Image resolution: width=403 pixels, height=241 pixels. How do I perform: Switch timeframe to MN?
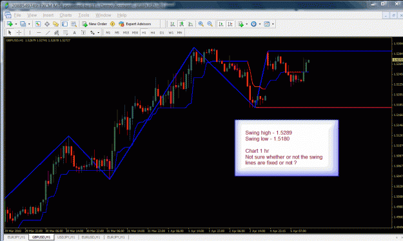180,33
